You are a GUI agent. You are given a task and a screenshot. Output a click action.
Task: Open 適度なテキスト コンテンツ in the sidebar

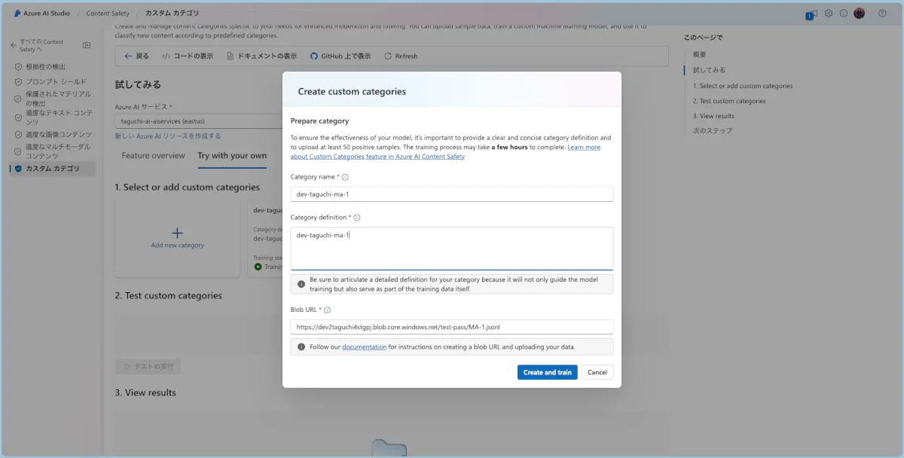(x=53, y=117)
